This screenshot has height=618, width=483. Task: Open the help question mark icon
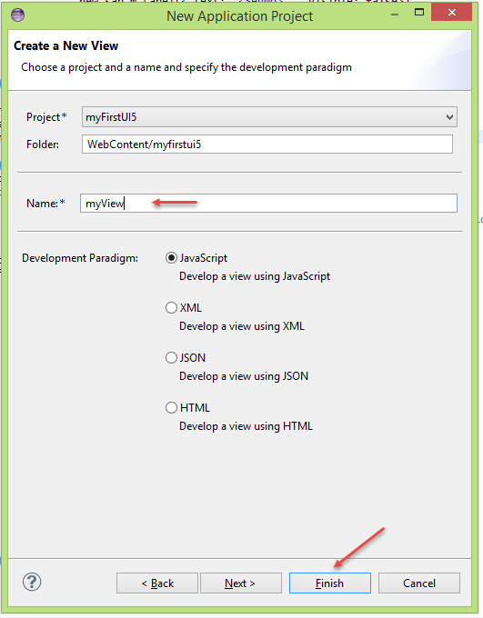coord(32,583)
